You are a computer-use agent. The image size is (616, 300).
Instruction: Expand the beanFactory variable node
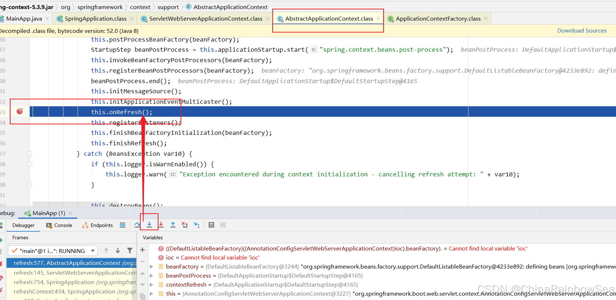point(152,267)
